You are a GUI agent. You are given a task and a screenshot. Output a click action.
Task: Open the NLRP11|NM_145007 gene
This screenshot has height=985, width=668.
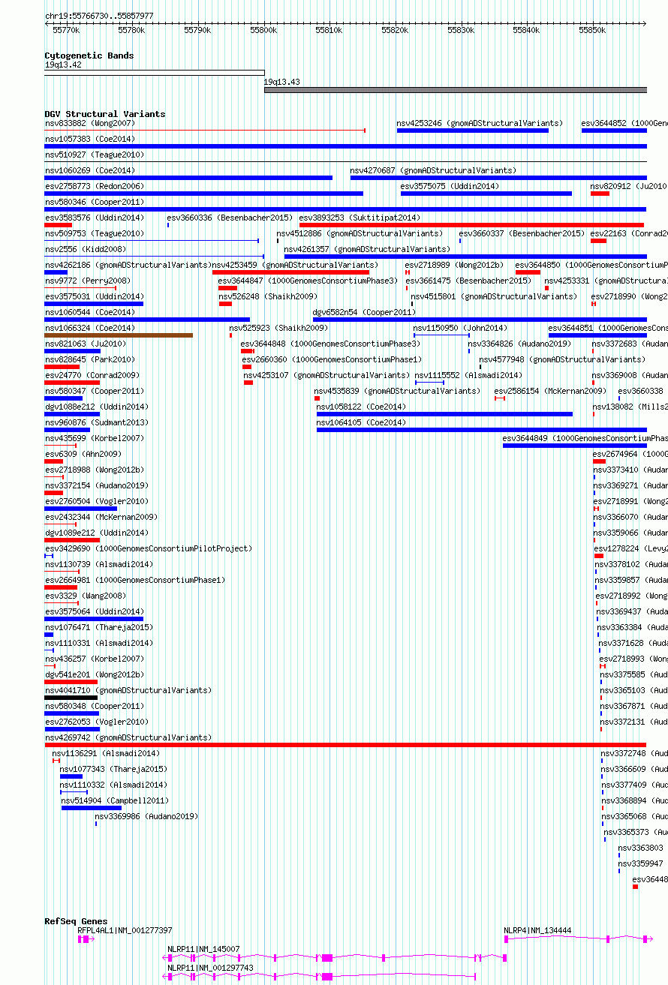pos(203,949)
